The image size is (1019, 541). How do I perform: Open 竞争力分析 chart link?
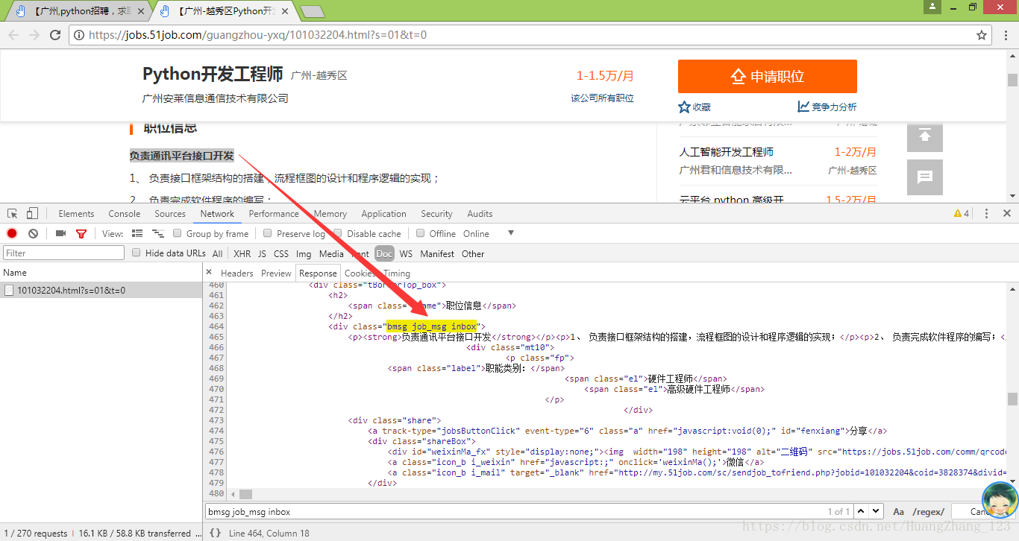coord(827,107)
